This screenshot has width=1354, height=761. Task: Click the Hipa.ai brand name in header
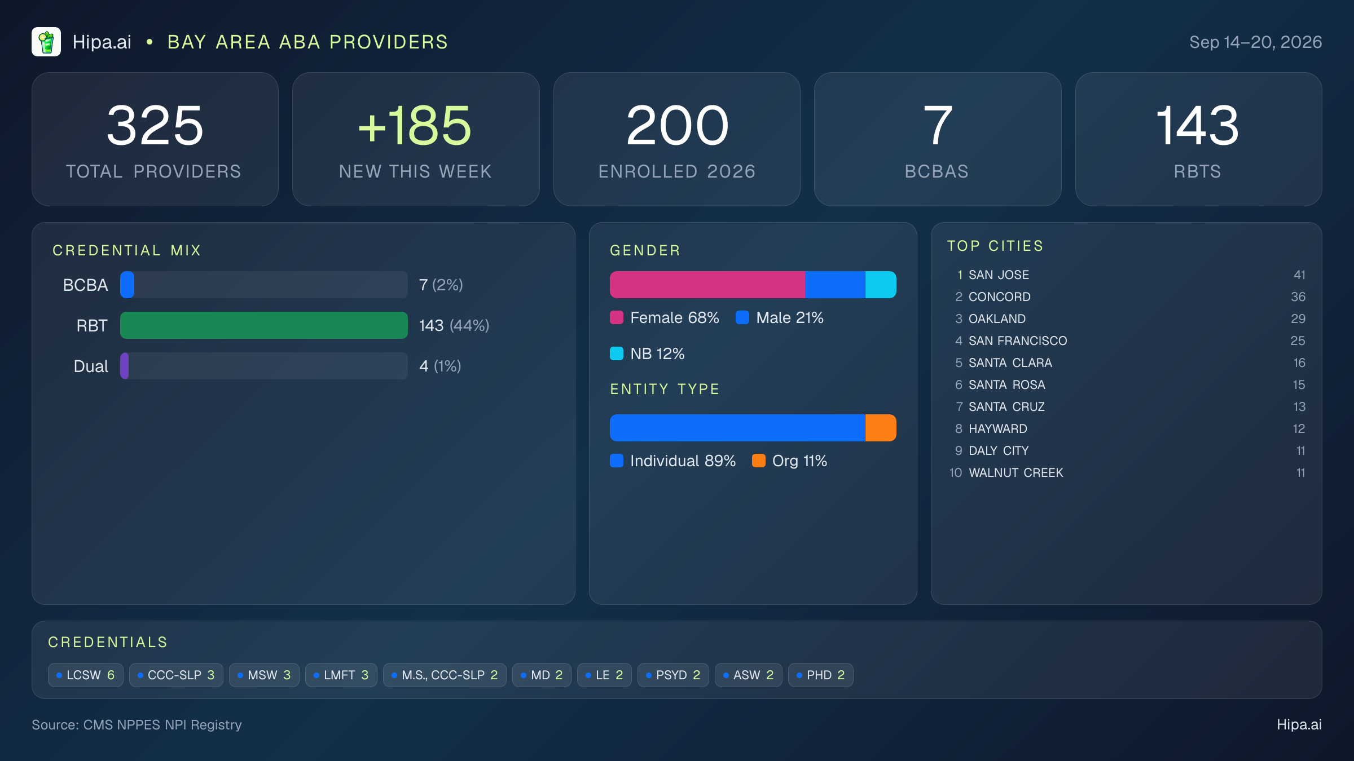[102, 42]
